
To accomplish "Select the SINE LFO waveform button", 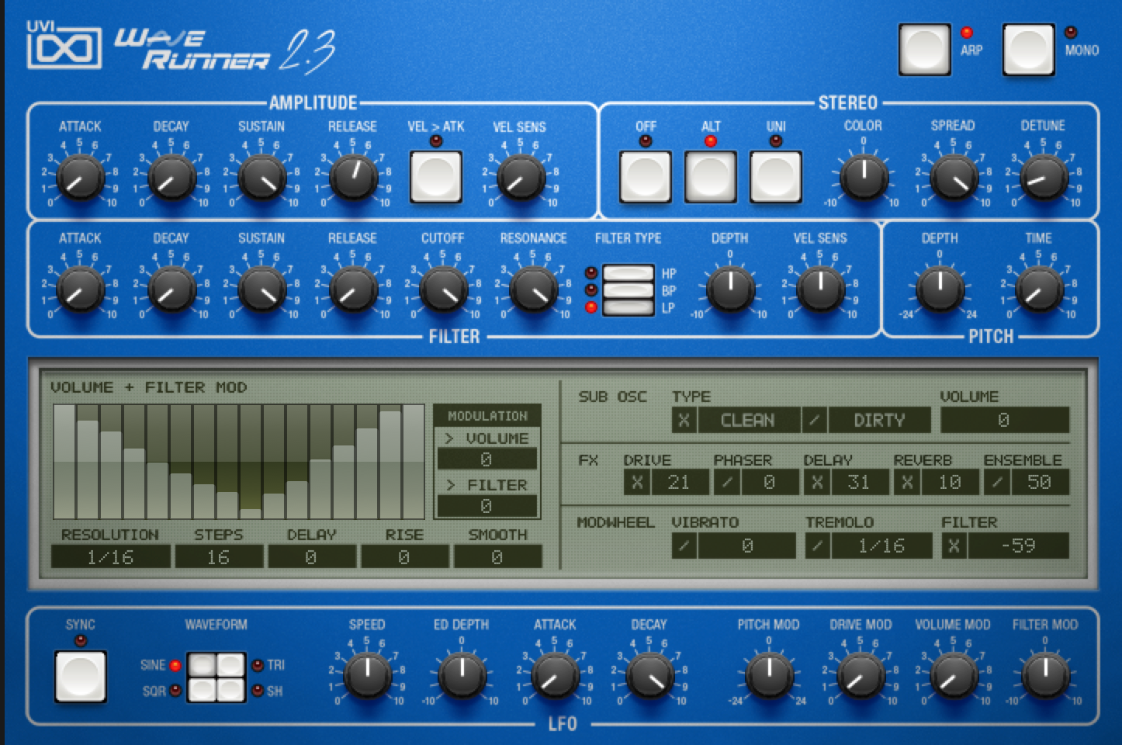I will click(202, 665).
